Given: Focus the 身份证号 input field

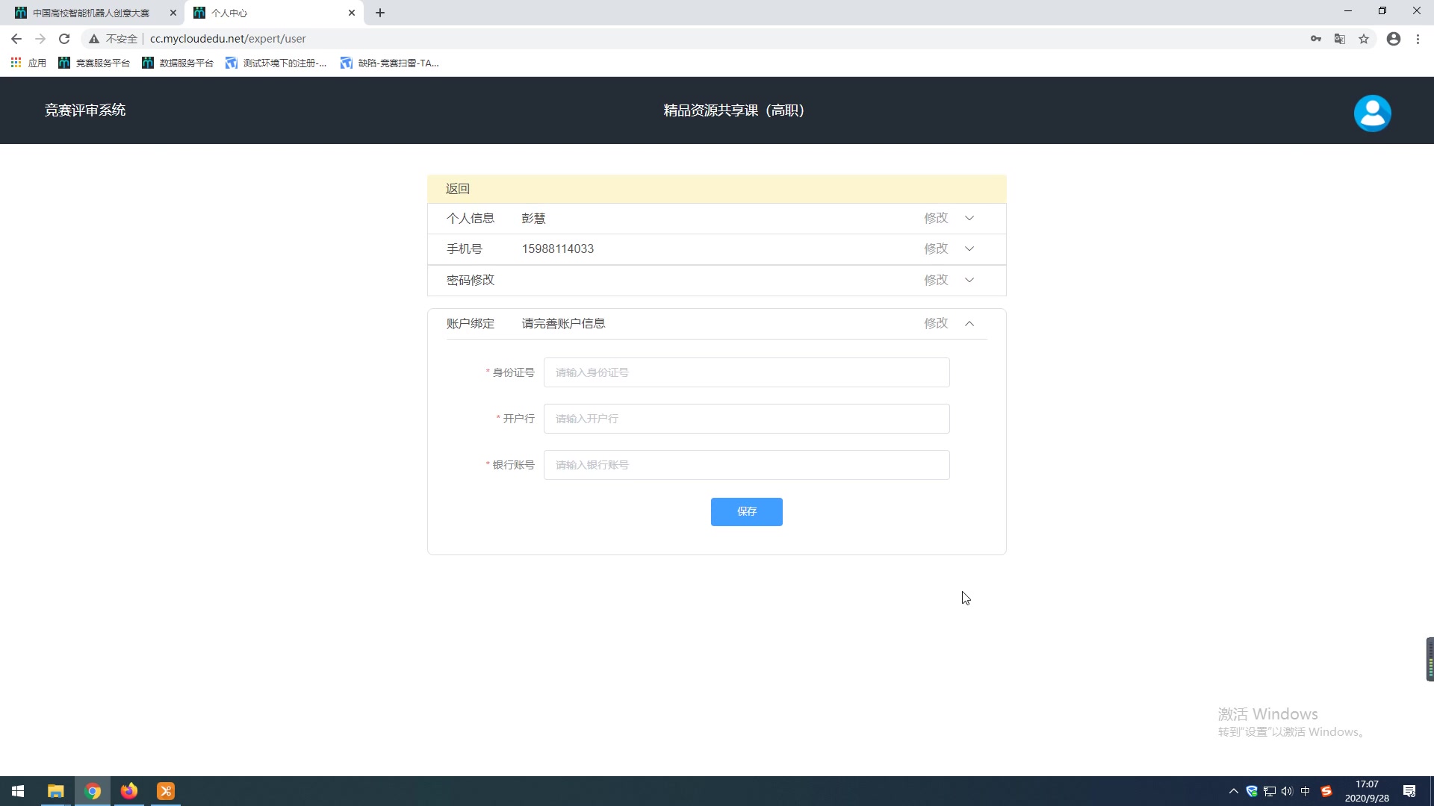Looking at the screenshot, I should [747, 372].
